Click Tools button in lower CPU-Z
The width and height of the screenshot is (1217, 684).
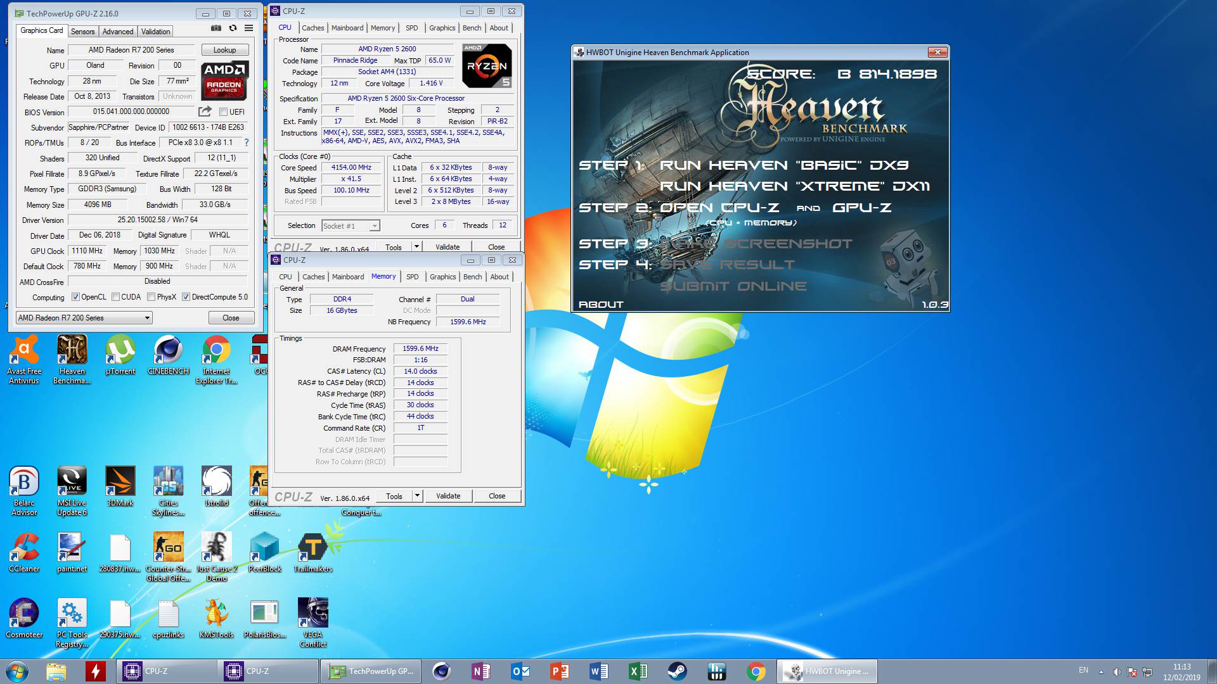394,496
